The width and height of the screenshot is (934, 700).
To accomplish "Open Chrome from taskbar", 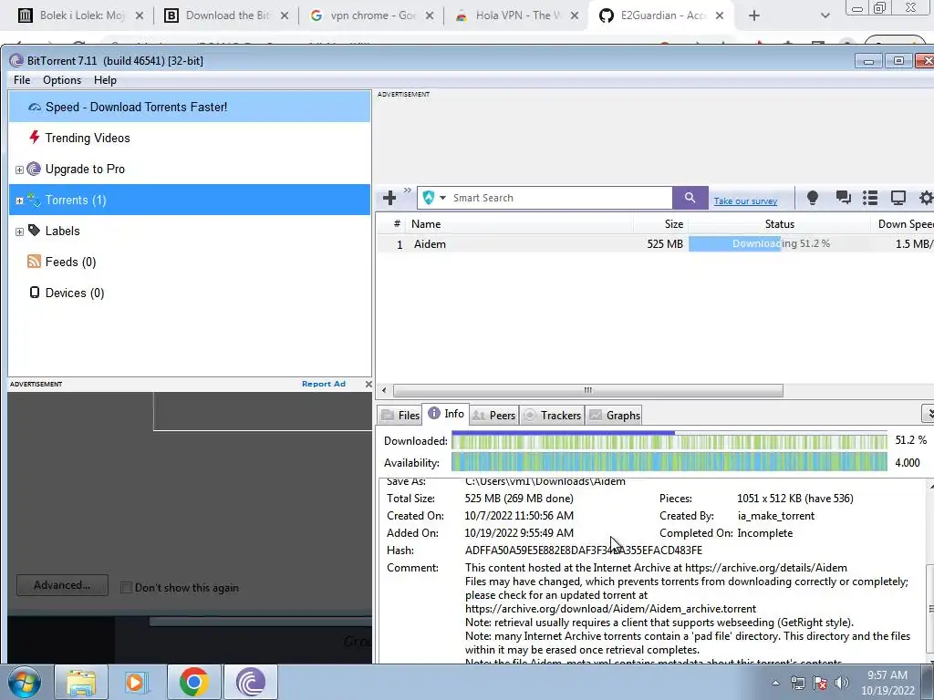I will 193,682.
